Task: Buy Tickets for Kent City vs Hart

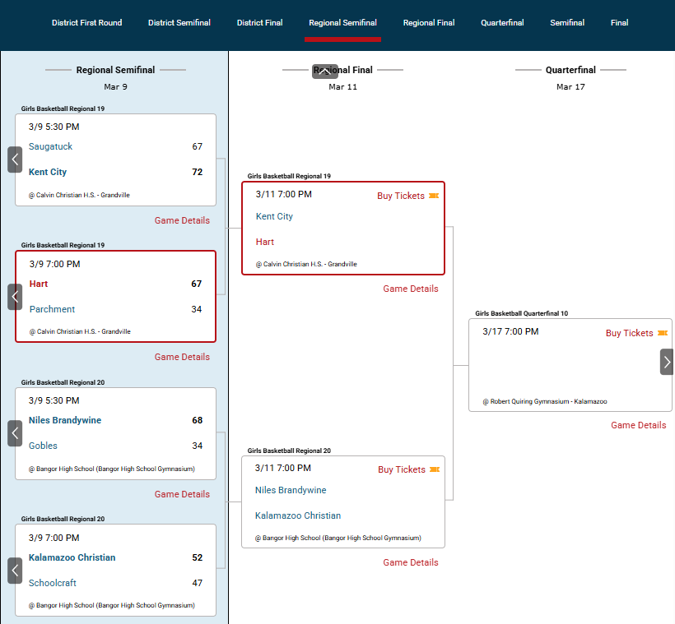Action: pyautogui.click(x=401, y=196)
